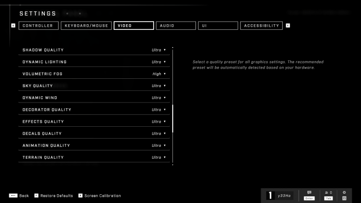Expand the Dynamic Lighting dropdown arrow
The height and width of the screenshot is (203, 361).
point(165,62)
